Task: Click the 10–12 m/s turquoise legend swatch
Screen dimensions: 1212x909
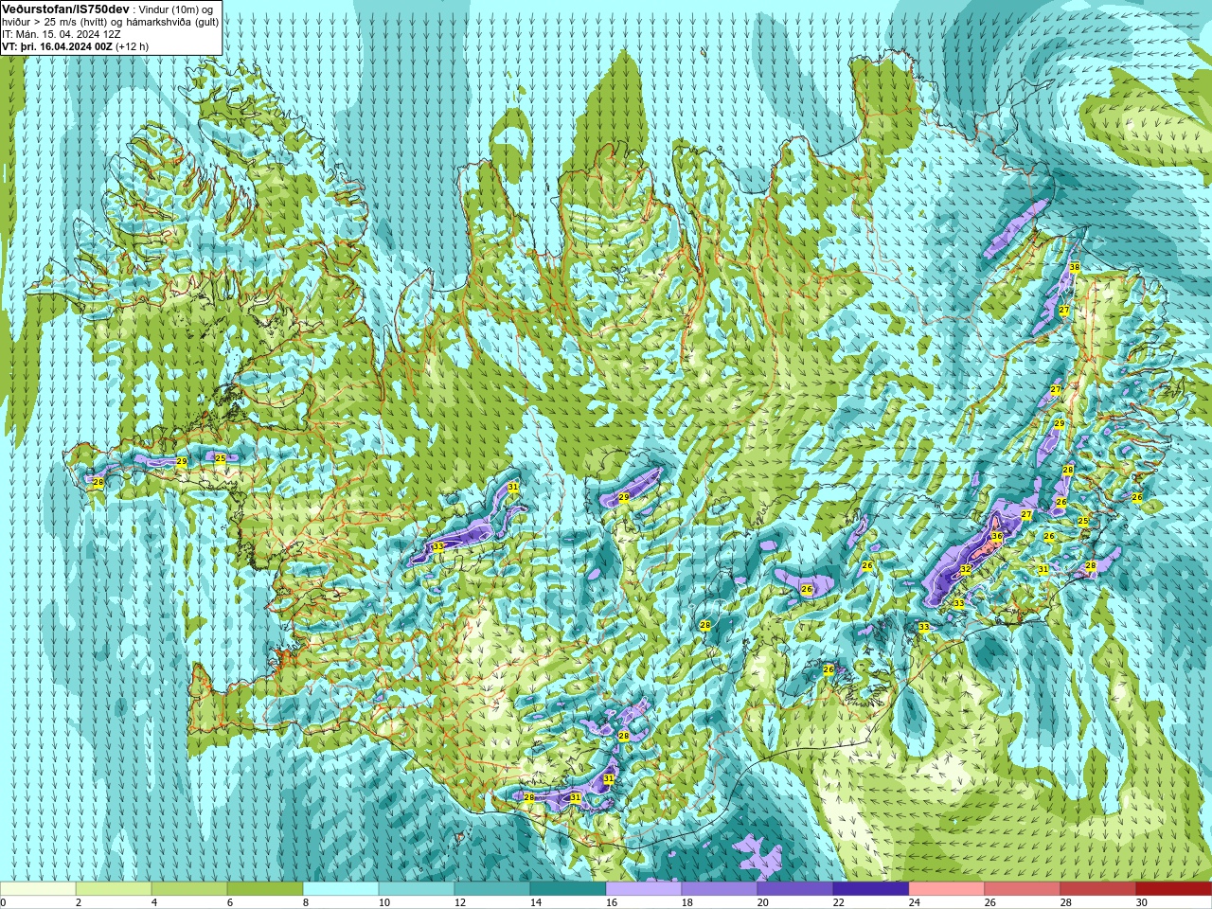Action: (417, 889)
